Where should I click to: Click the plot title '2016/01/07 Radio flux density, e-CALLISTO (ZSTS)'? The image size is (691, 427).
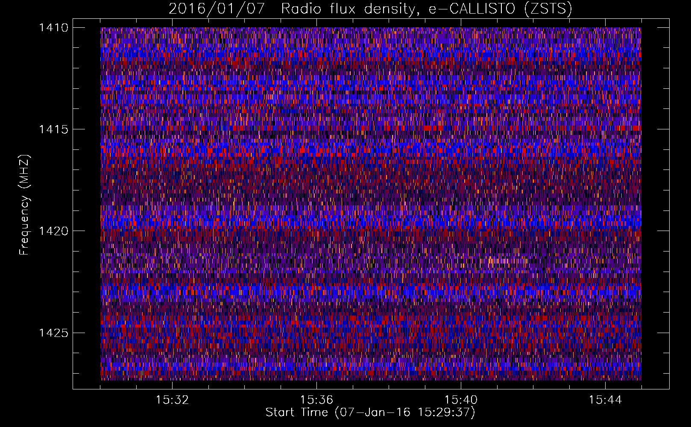pos(370,9)
